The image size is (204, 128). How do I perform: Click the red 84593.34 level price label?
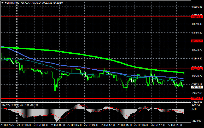pyautogui.click(x=197, y=17)
